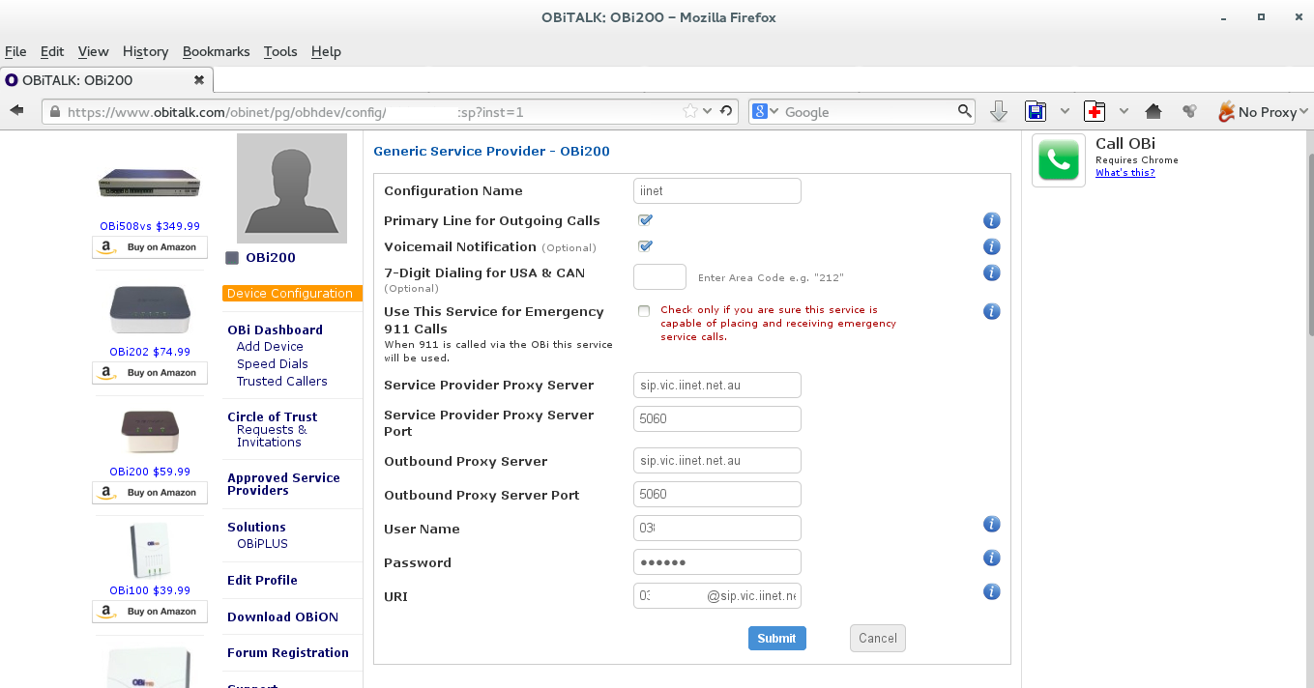Screen dimensions: 1314x688
Task: Open info for Emergency 911 Calls
Action: click(991, 311)
